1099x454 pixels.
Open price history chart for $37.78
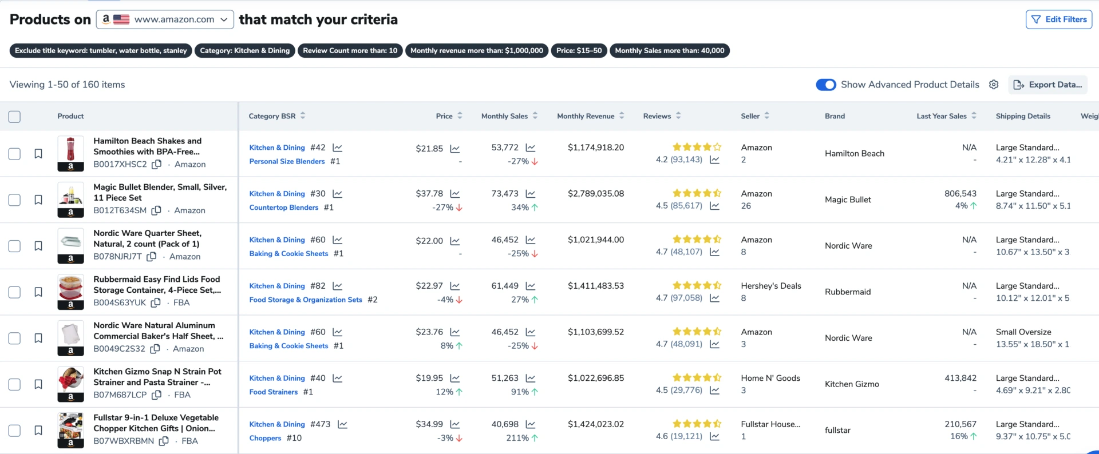click(x=454, y=194)
